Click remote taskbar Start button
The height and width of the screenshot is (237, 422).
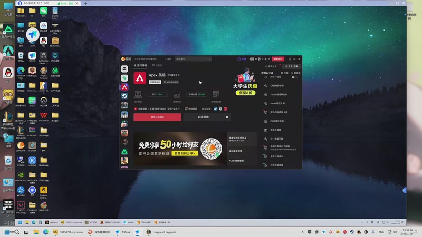coord(20,222)
